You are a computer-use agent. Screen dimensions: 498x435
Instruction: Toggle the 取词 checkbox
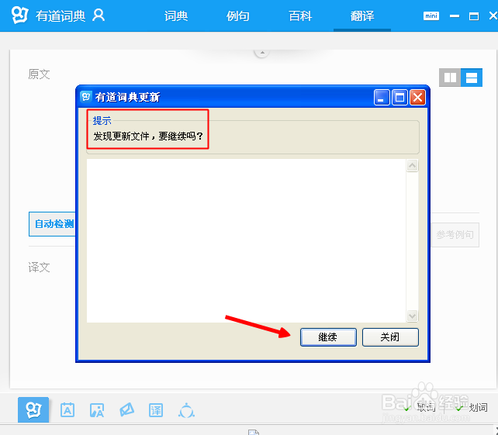tap(406, 407)
